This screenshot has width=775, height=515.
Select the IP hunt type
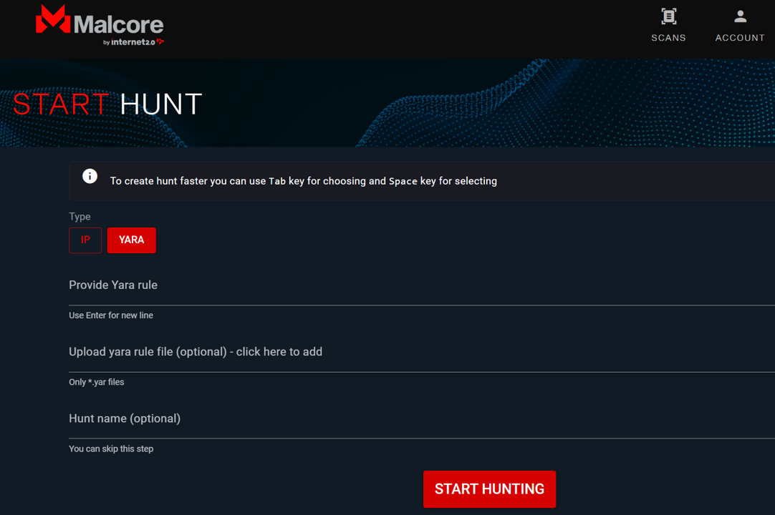click(85, 240)
